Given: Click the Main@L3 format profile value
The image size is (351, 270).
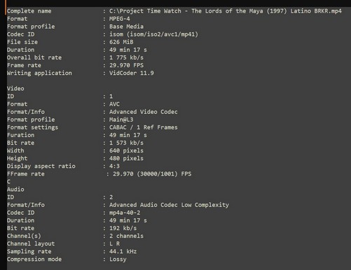Looking at the screenshot, I should click(x=121, y=120).
